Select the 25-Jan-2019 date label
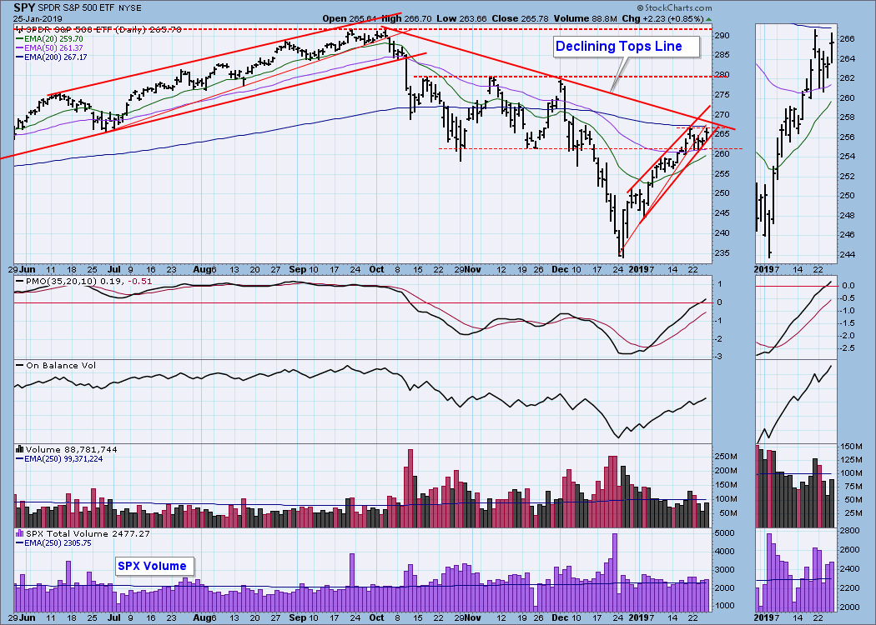The image size is (876, 625). click(38, 17)
